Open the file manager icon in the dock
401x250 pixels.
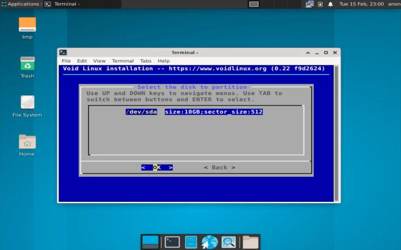tap(191, 241)
